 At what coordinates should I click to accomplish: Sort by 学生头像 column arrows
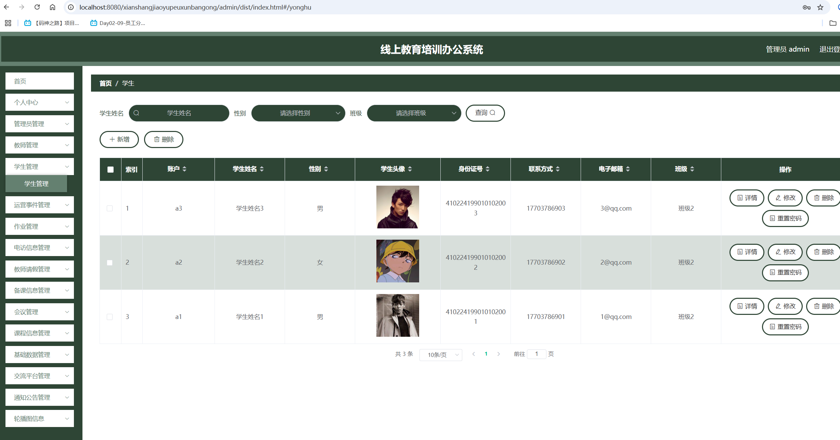tap(410, 169)
